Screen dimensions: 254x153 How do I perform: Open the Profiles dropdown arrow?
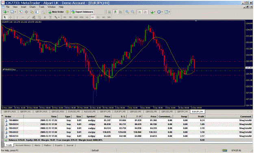point(15,12)
